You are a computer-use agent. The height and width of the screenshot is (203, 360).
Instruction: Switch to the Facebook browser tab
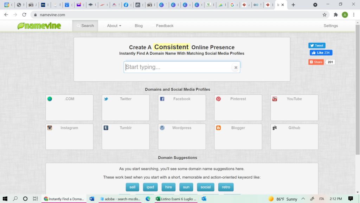coord(127,5)
